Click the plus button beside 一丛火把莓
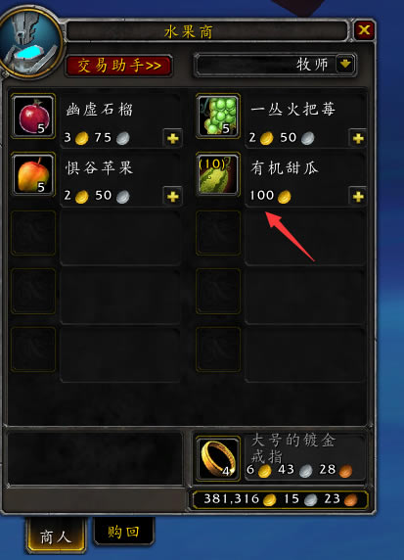 358,138
